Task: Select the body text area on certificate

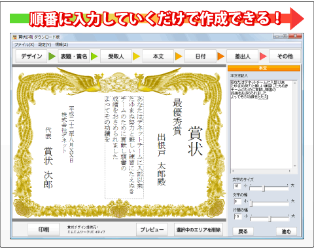Action: coord(124,147)
